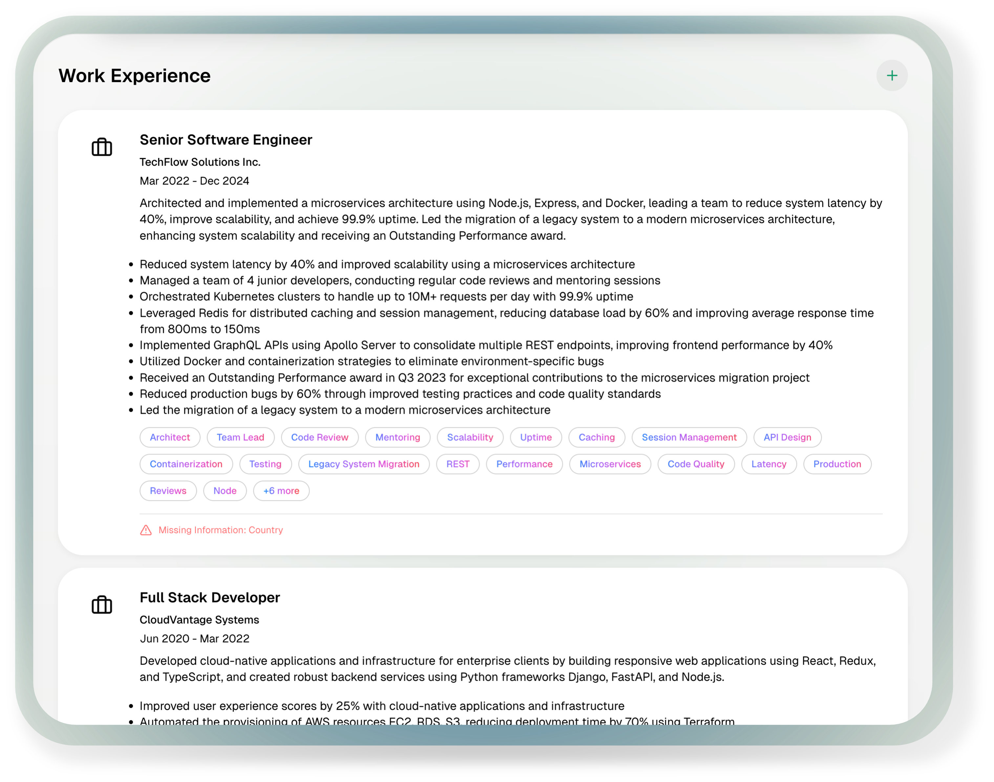
Task: Click the Testing tag
Action: pyautogui.click(x=265, y=464)
